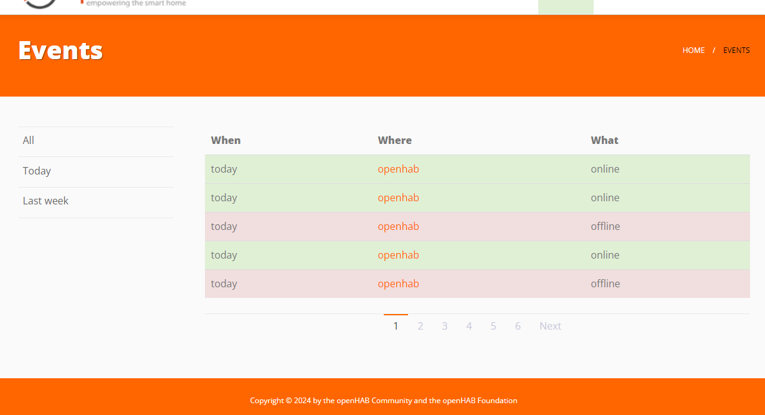Image resolution: width=765 pixels, height=415 pixels.
Task: Select pagination page 1
Action: pos(396,326)
